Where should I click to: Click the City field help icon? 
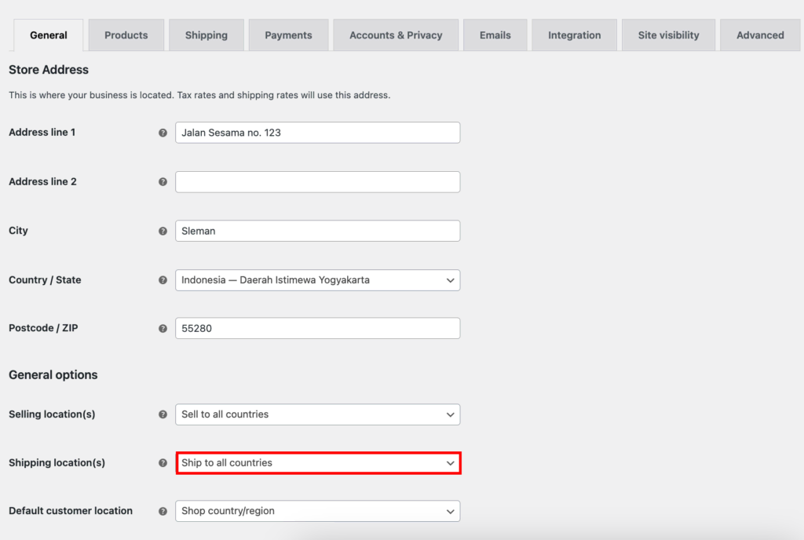163,232
